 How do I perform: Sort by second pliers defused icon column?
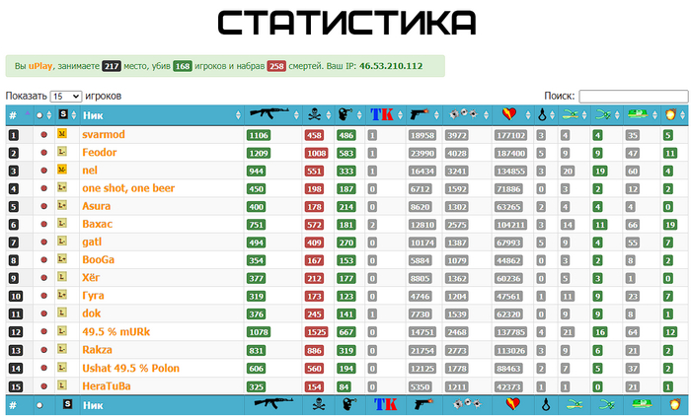pyautogui.click(x=602, y=114)
